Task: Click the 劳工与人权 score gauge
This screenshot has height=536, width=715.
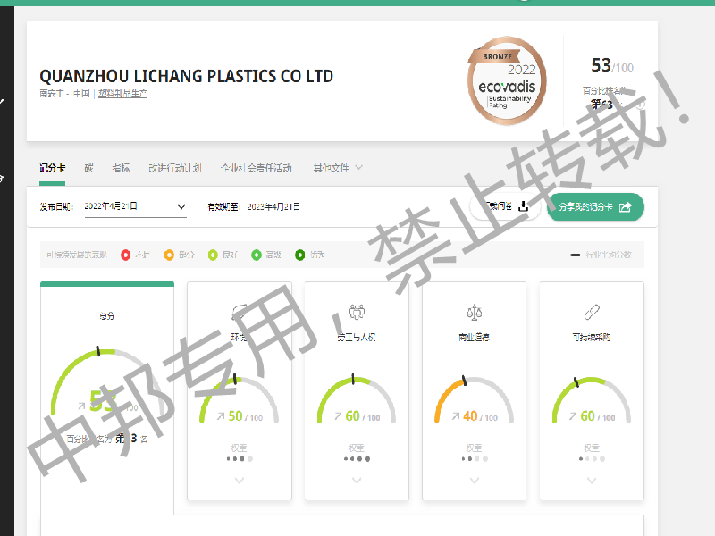Action: click(357, 399)
